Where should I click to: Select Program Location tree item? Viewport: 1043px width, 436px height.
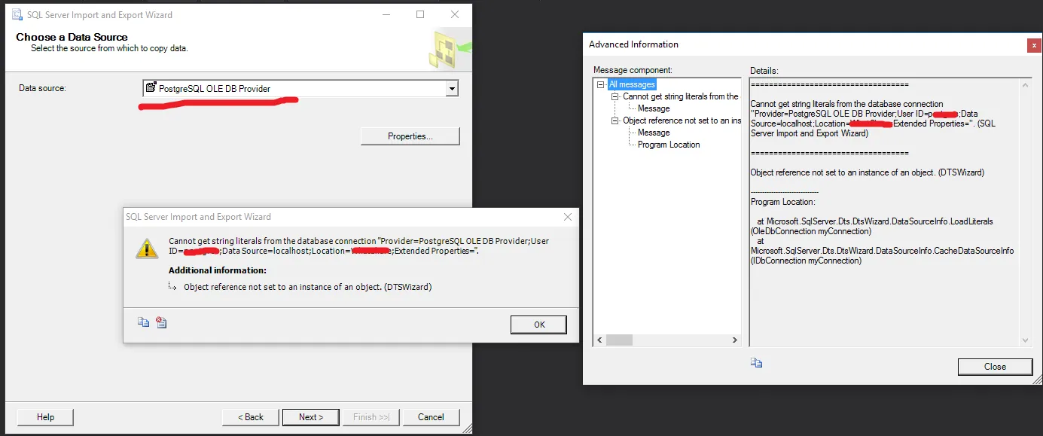pyautogui.click(x=669, y=145)
